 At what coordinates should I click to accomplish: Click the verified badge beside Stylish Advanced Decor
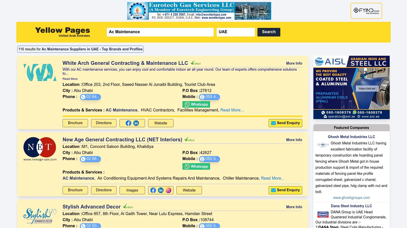point(128,206)
